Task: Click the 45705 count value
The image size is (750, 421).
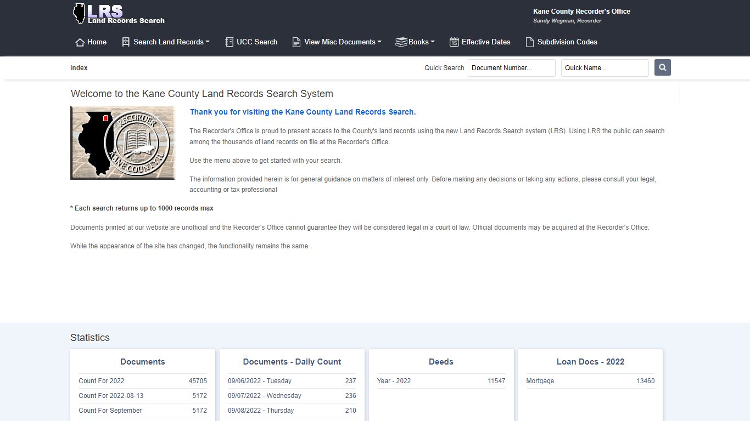Action: (x=198, y=381)
